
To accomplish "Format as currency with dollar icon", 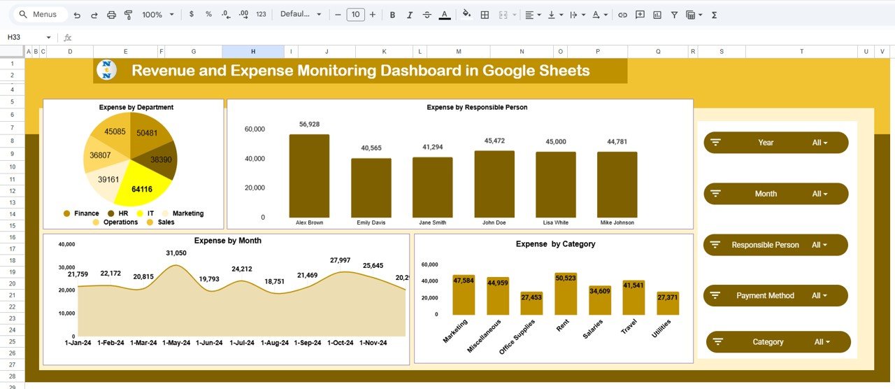I will [x=192, y=15].
